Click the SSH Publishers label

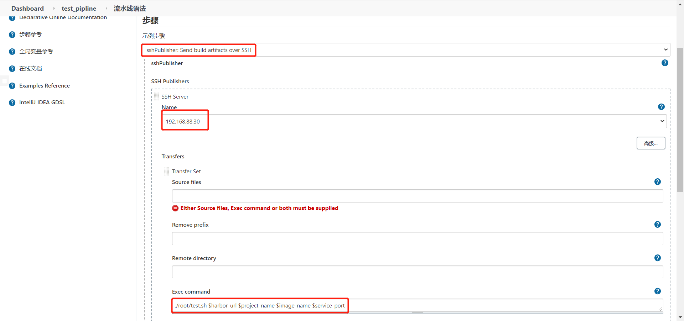(x=170, y=81)
